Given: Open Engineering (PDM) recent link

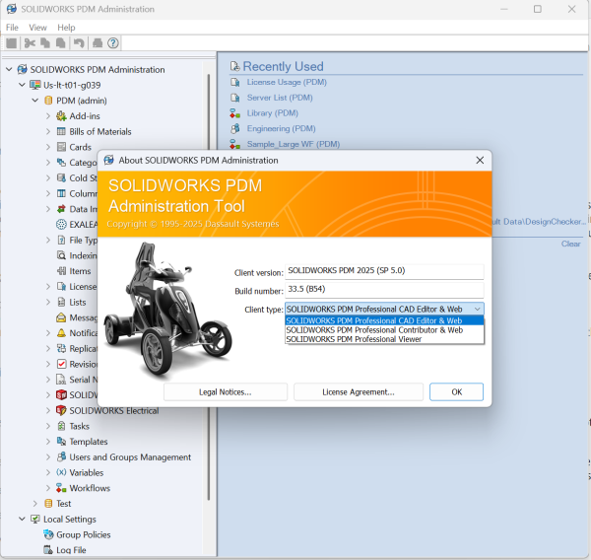Looking at the screenshot, I should [281, 129].
